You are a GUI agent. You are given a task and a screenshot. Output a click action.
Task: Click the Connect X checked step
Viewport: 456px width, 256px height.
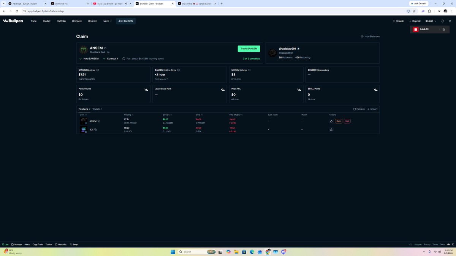click(x=111, y=59)
